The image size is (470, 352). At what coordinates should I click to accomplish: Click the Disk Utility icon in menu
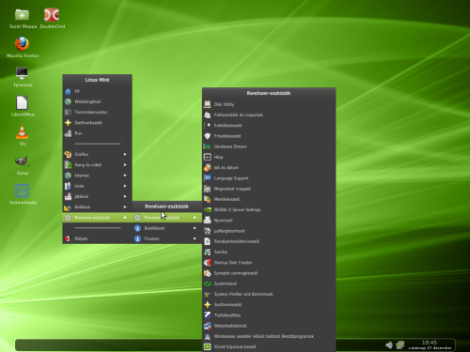(207, 104)
